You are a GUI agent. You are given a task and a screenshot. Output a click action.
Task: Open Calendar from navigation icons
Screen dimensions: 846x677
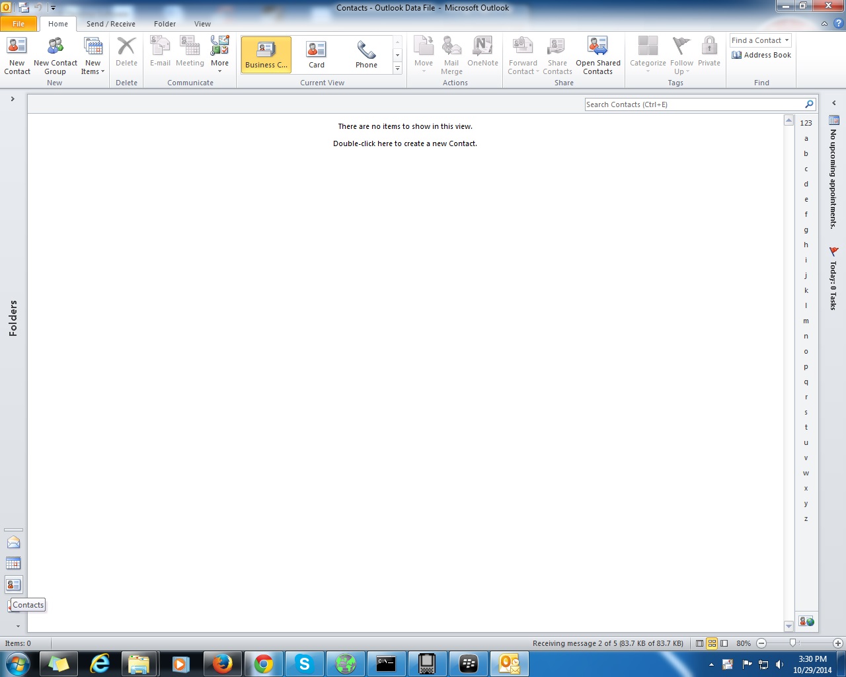[13, 563]
